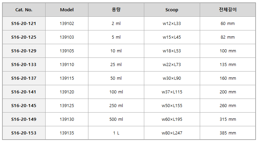Click catalog number S16-20-133
The height and width of the screenshot is (142, 258).
pyautogui.click(x=24, y=65)
